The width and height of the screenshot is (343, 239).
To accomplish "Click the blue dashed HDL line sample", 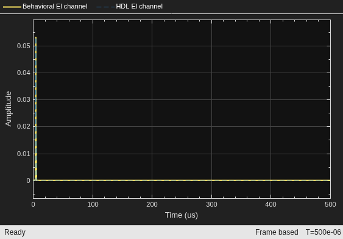I will coord(105,7).
